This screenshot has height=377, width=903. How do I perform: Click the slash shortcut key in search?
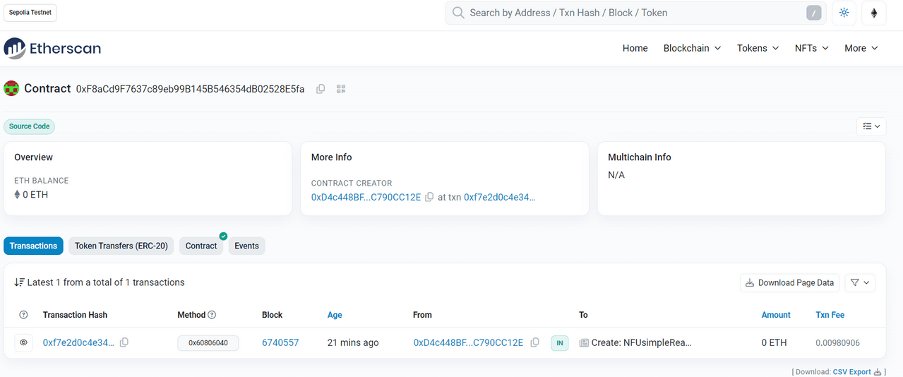(x=813, y=13)
